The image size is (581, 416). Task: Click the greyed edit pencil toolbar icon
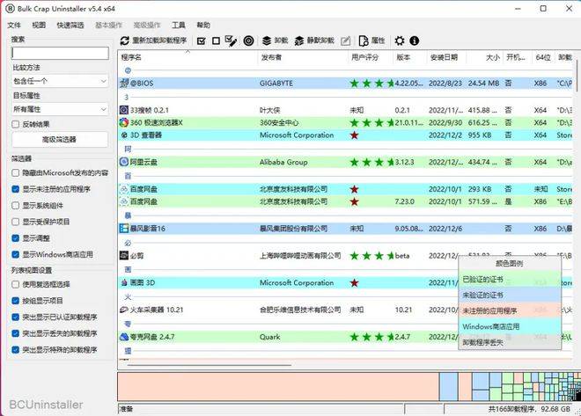tap(345, 40)
